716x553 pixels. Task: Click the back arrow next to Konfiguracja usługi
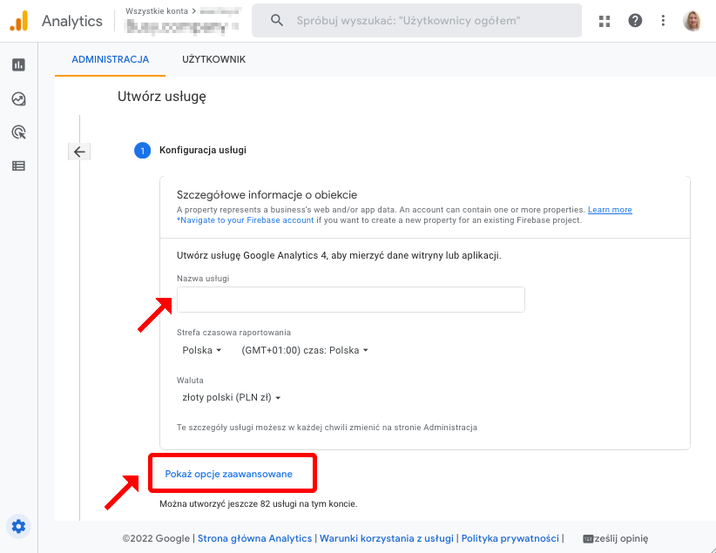tap(79, 151)
